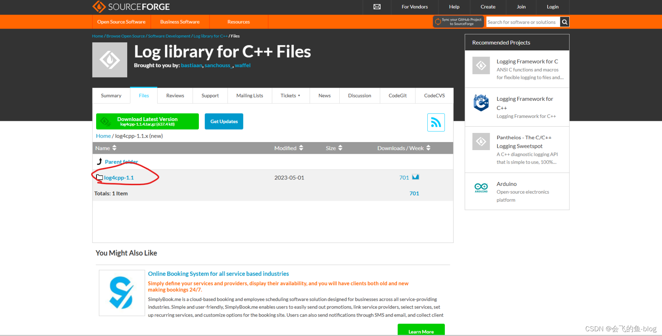Open the Discussion tab

360,96
